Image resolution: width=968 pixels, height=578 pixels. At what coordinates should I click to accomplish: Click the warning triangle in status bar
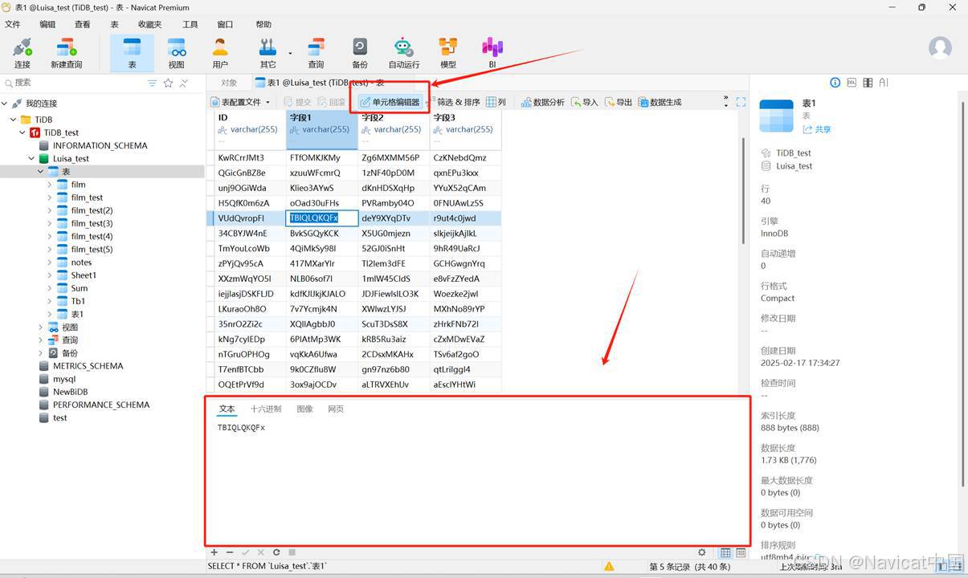(610, 566)
